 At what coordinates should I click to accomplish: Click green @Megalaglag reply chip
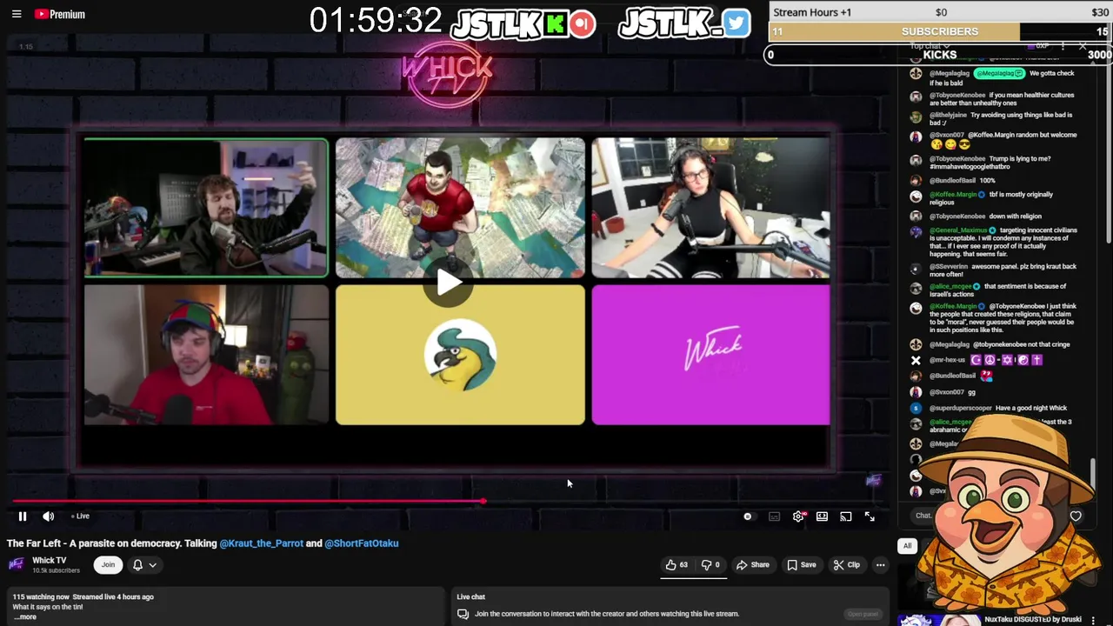click(x=999, y=74)
